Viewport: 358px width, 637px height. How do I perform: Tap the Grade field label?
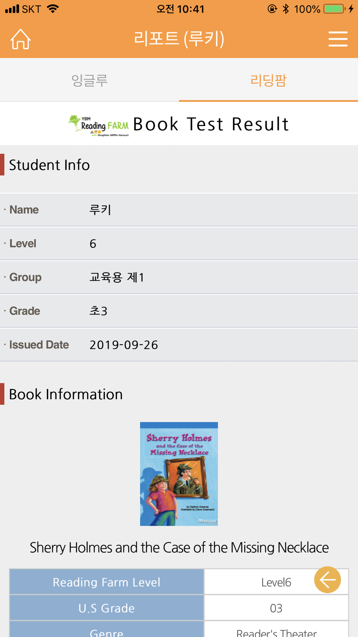(25, 311)
